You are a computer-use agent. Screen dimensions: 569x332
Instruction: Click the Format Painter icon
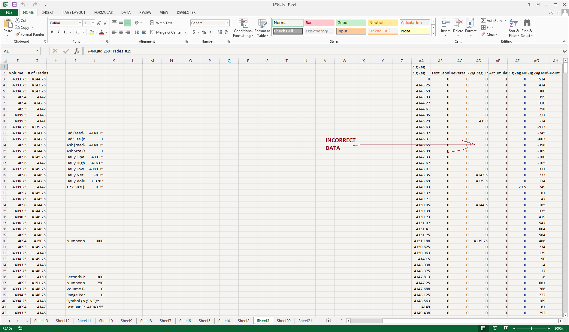pyautogui.click(x=18, y=34)
